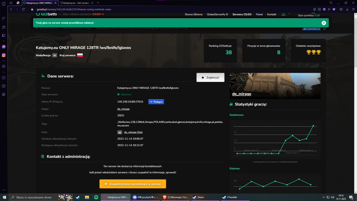Open Windows notification center
This screenshot has height=201, width=357.
pyautogui.click(x=351, y=197)
